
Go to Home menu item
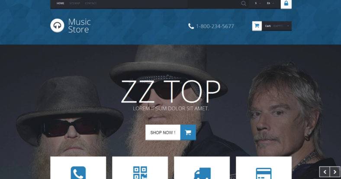61,3
